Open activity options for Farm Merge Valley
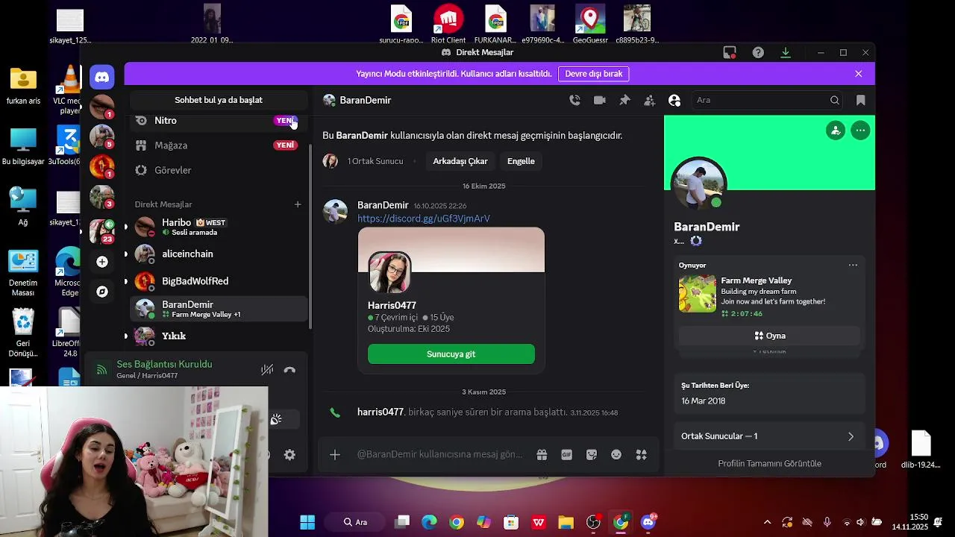 [x=853, y=265]
